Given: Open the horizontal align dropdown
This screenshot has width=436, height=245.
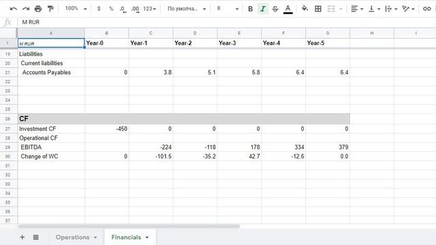Looking at the screenshot, I should pyautogui.click(x=357, y=9).
